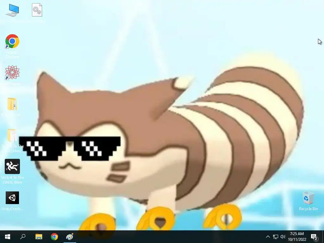
Task: Open Action Center notifications with badge 2
Action: [x=314, y=237]
